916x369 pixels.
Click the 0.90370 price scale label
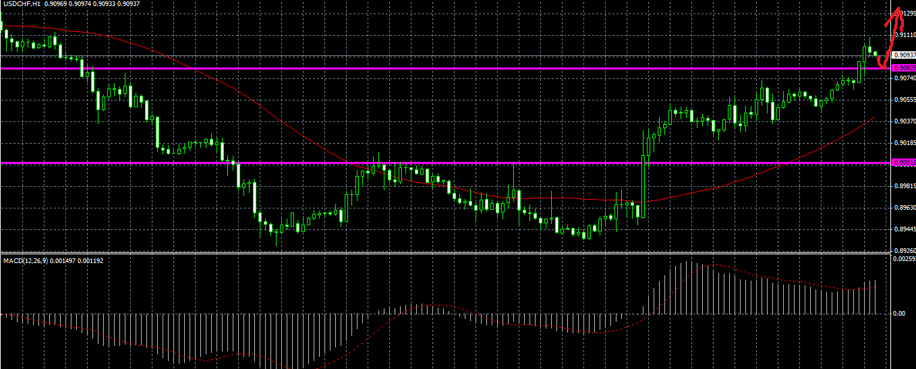tap(904, 121)
